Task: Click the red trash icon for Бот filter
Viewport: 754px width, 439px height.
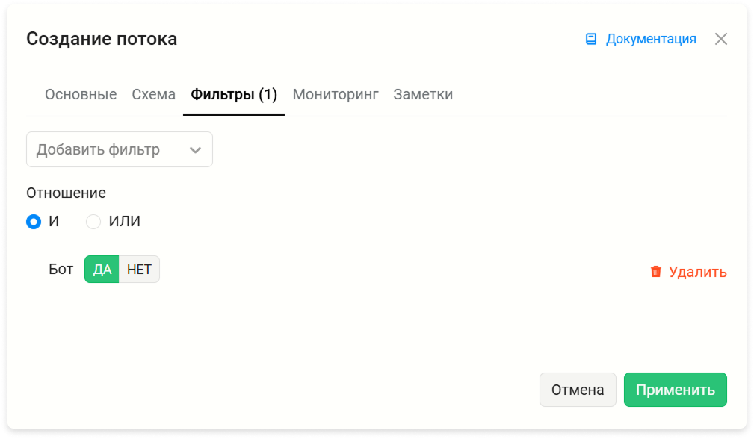Action: click(656, 272)
